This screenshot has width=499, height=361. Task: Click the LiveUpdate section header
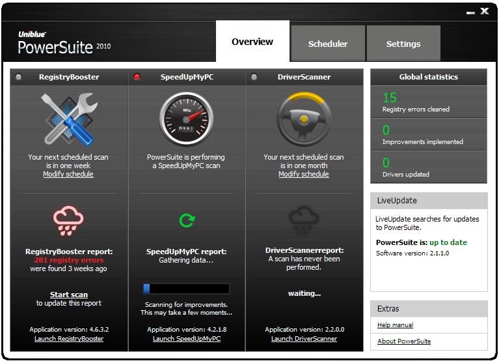click(429, 201)
